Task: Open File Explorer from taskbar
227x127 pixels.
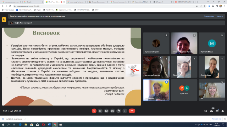Action: point(26,125)
